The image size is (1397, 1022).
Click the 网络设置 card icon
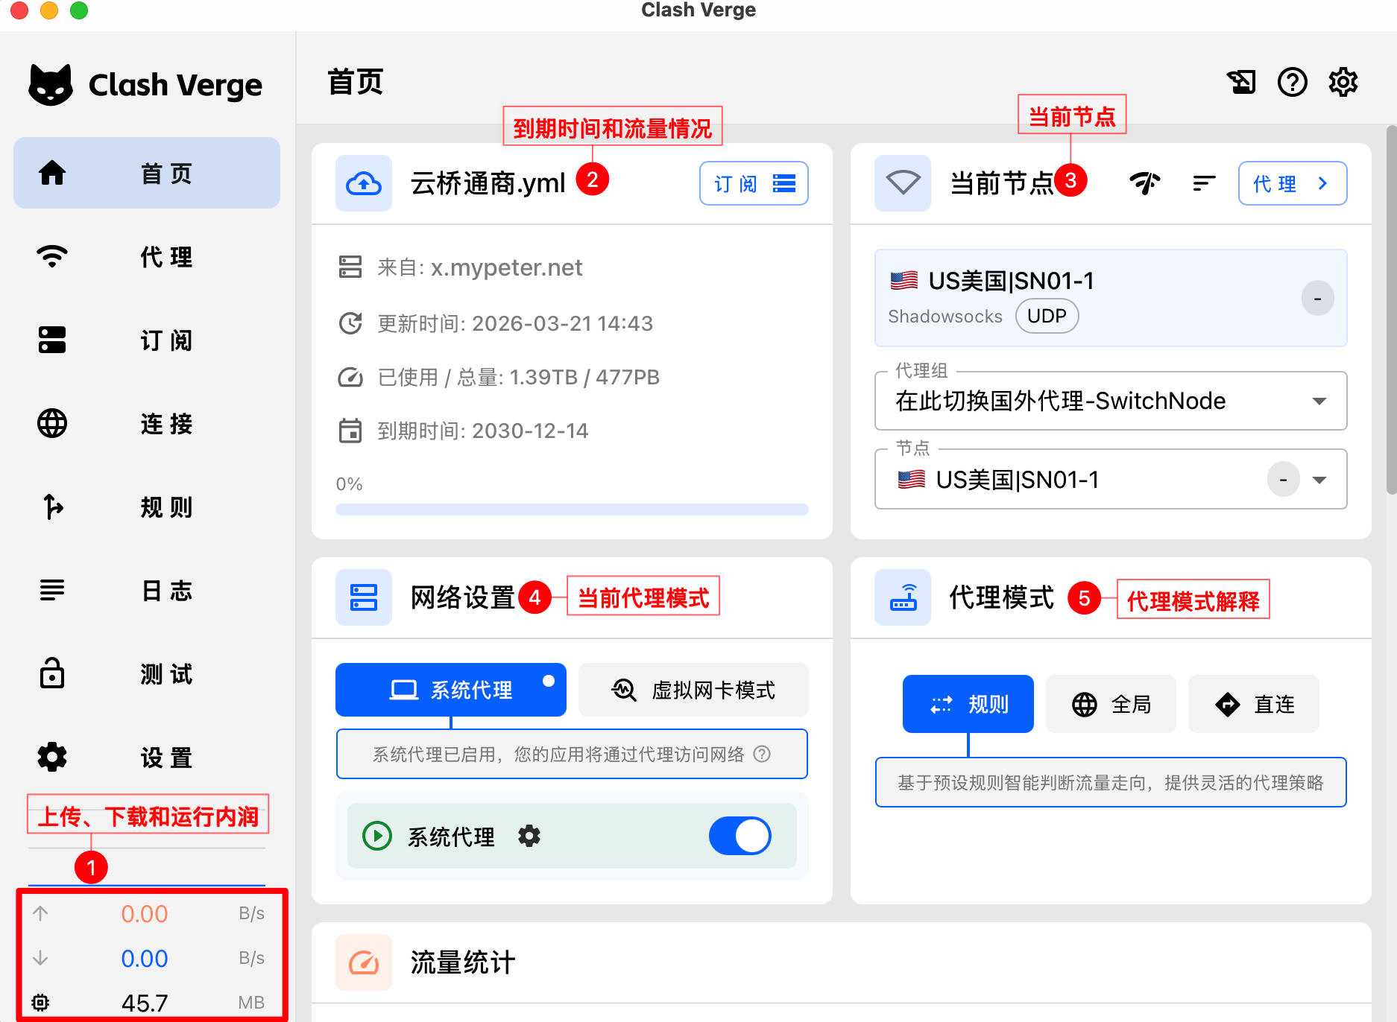tap(364, 597)
